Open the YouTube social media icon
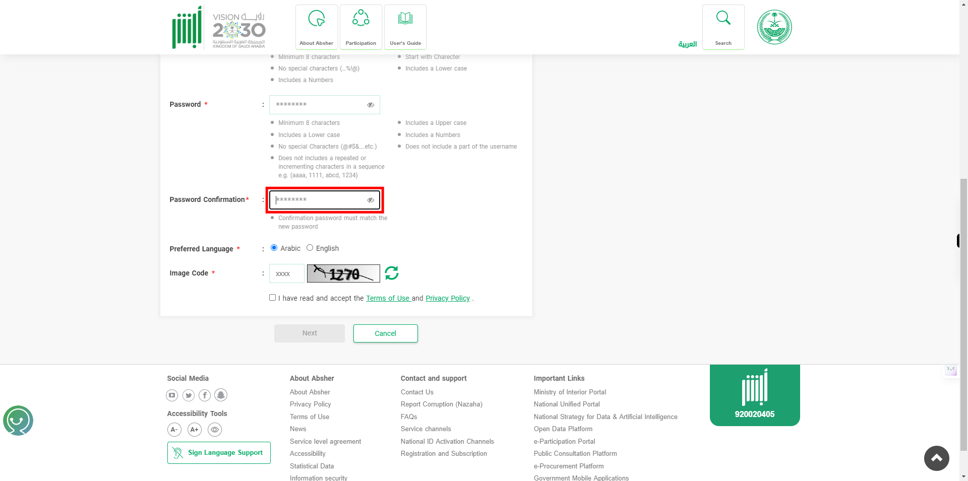This screenshot has width=968, height=481. (172, 395)
